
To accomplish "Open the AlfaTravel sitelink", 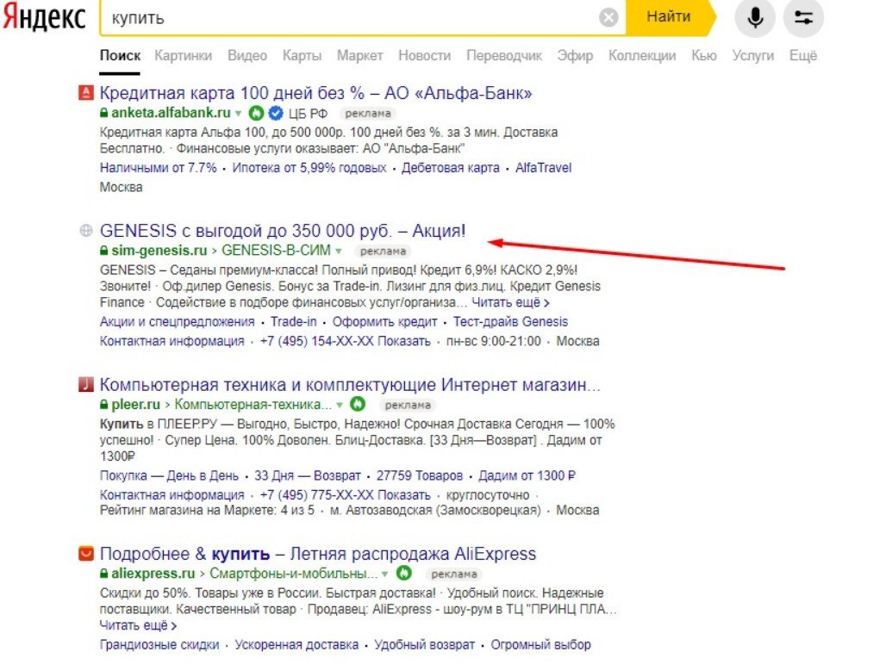I will click(543, 168).
